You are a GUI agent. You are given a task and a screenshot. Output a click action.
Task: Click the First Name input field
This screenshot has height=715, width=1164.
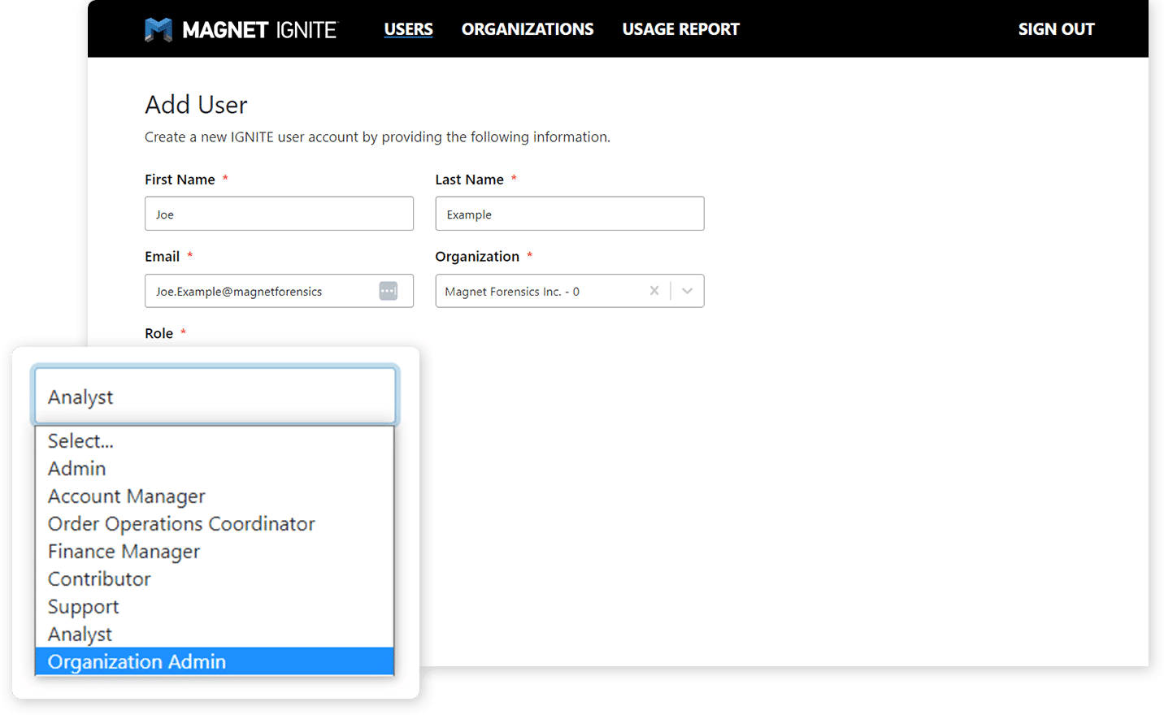click(x=279, y=214)
